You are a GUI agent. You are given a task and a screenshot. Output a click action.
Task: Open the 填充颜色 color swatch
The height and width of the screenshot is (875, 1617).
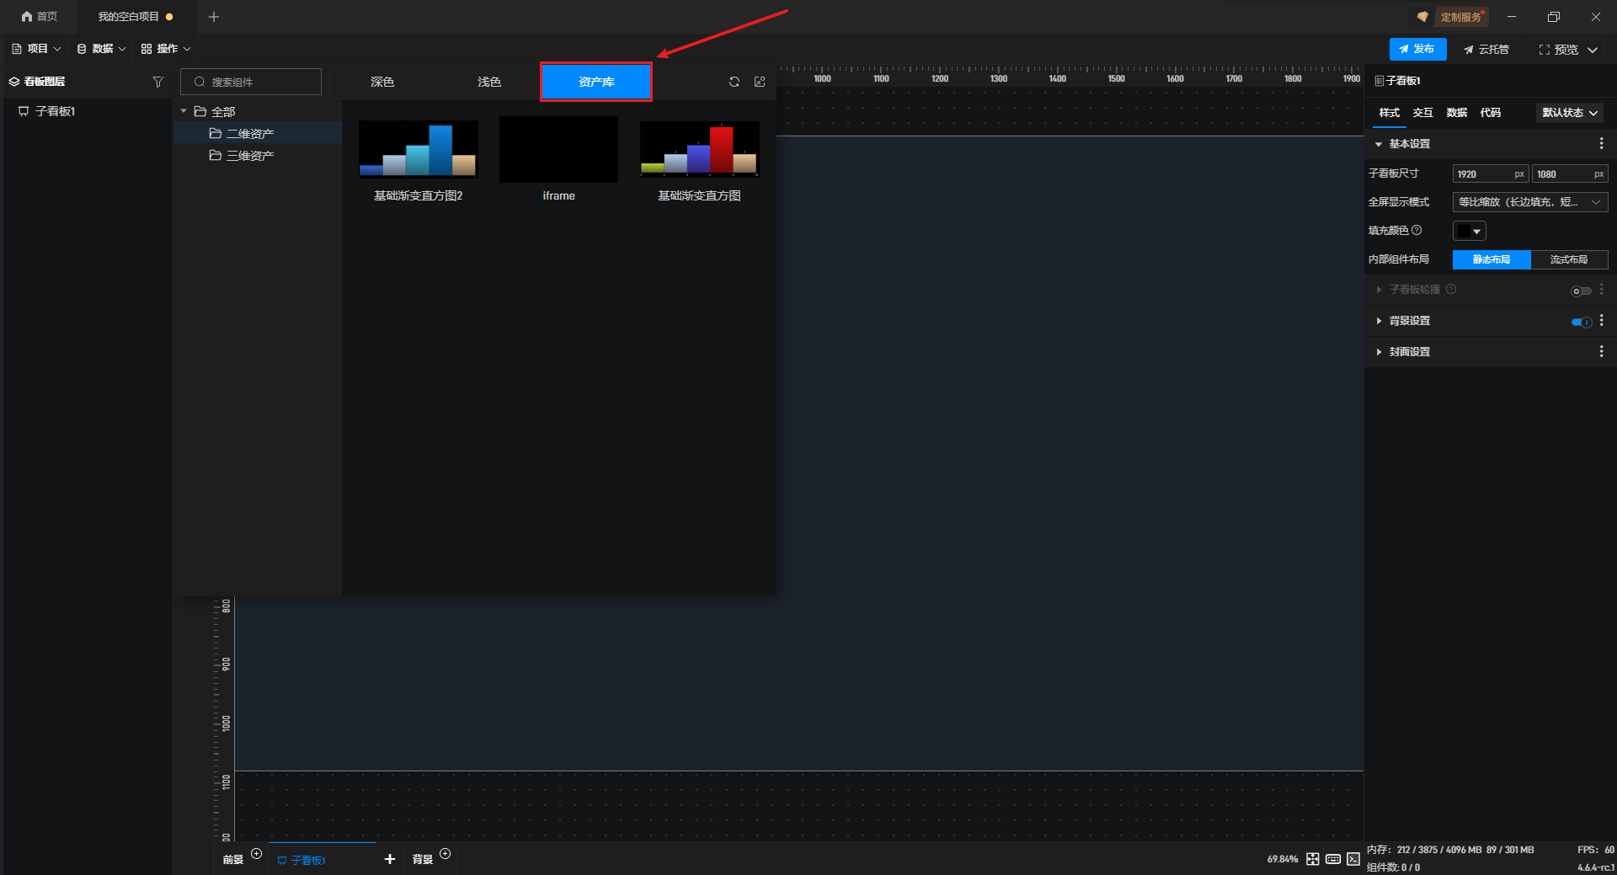[x=1469, y=231]
